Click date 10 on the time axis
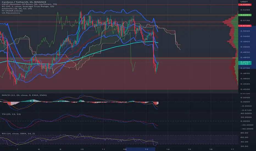Viewport: 256px width, 151px height. point(82,149)
